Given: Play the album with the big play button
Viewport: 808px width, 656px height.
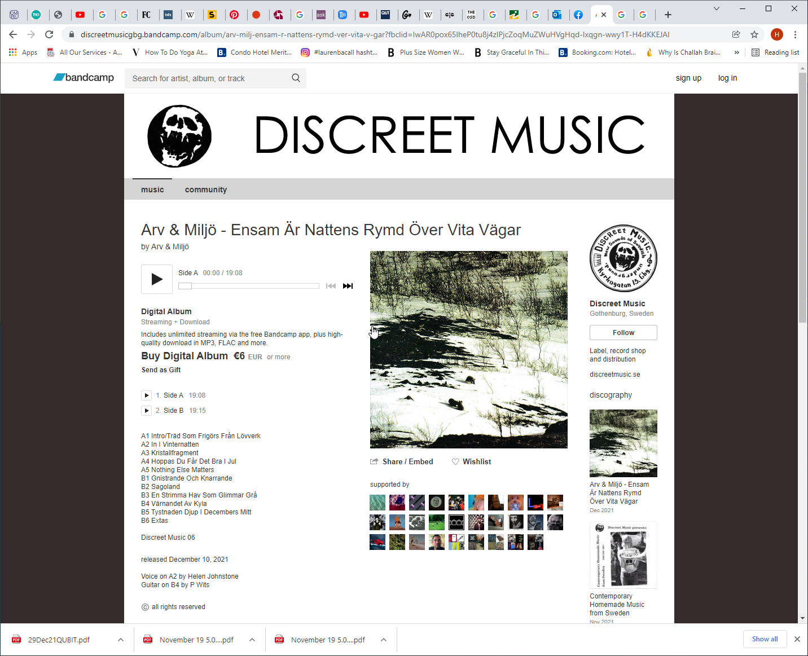Looking at the screenshot, I should [157, 279].
